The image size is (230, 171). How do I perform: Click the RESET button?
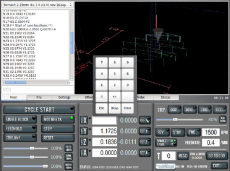tap(58, 138)
